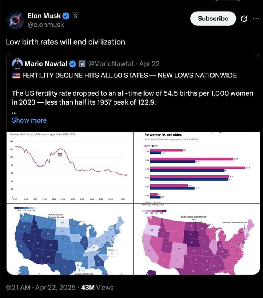Click the verified badge next to Mario Nawfal
The width and height of the screenshot is (263, 298).
pyautogui.click(x=73, y=63)
